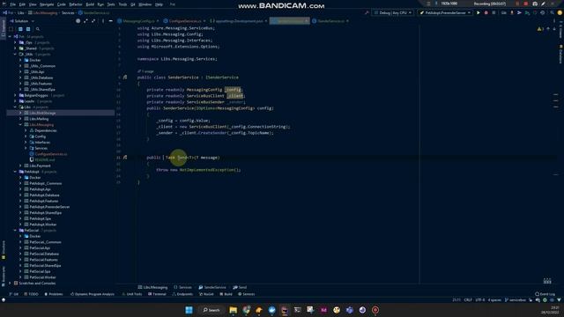Click the gutter icon beside the Send method
The height and width of the screenshot is (317, 564).
pos(125,158)
